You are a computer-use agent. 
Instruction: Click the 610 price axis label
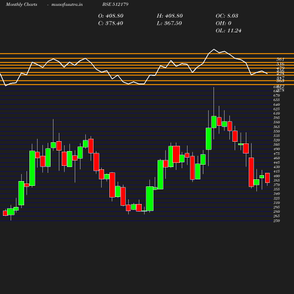(x=276, y=113)
